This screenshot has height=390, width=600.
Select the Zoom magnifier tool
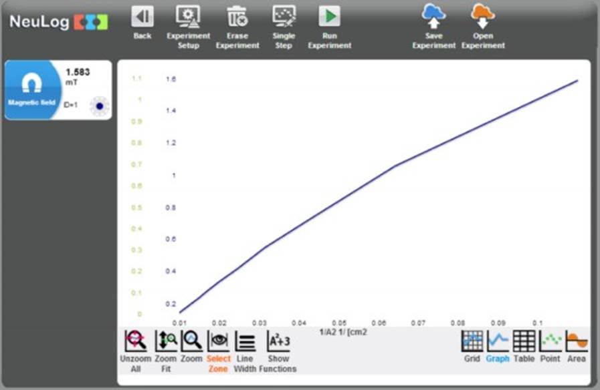(x=192, y=341)
